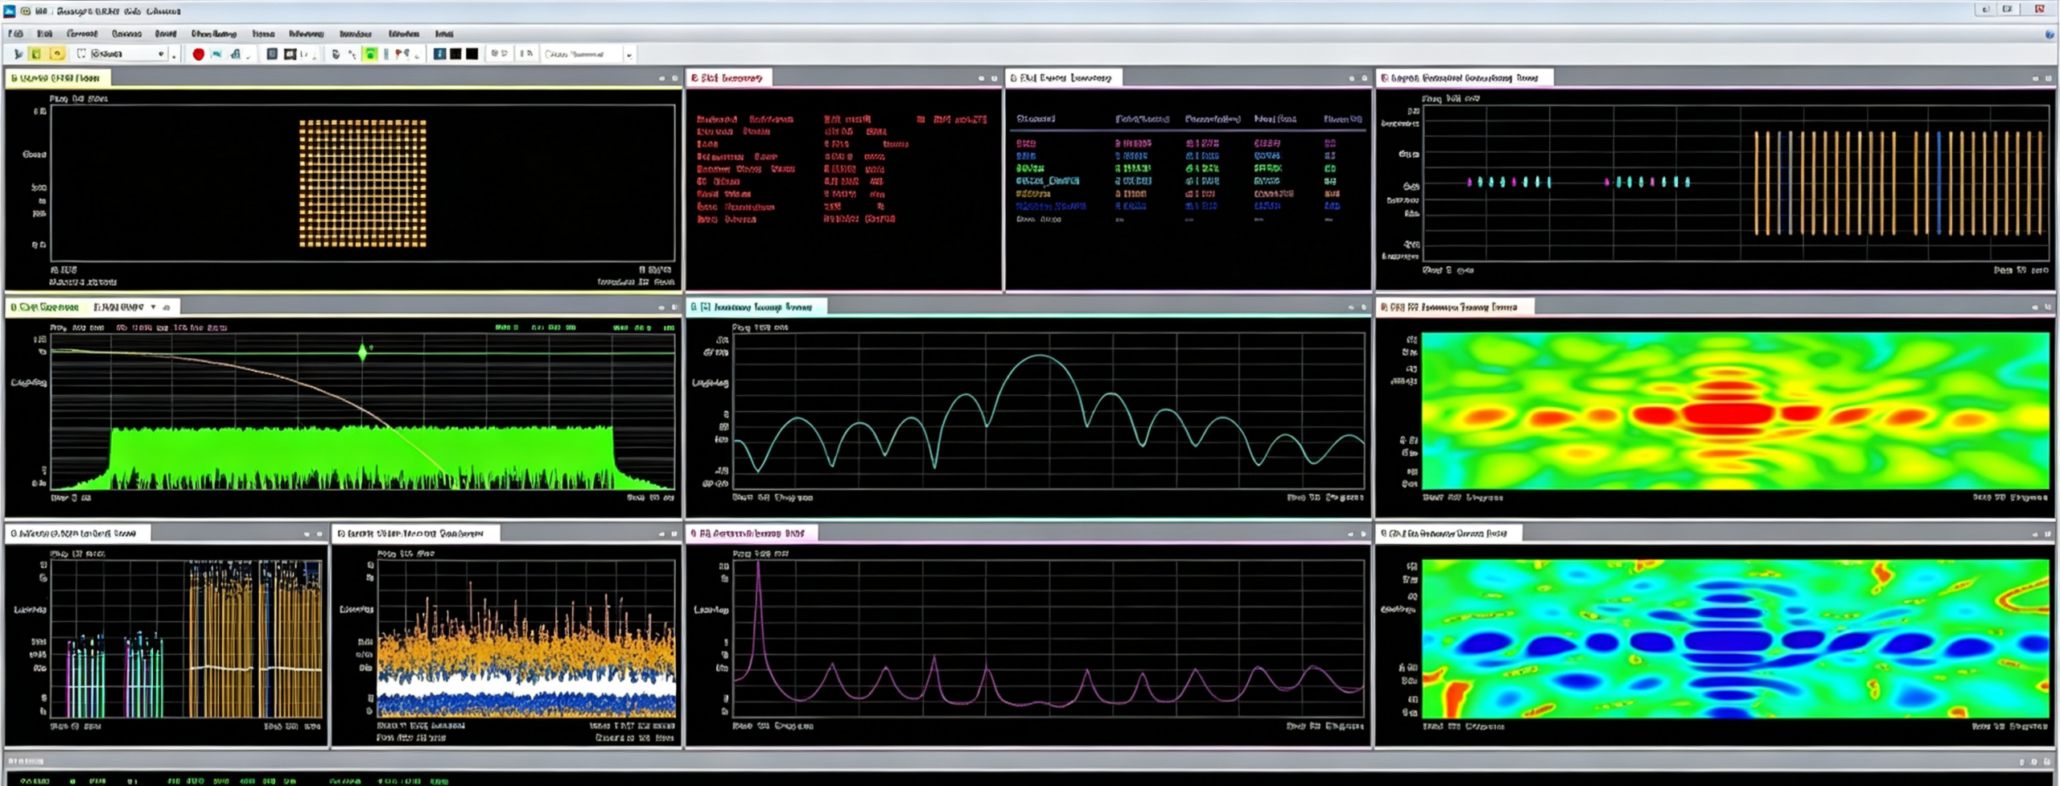Select the dark gray square toolbar swatch
Image resolution: width=2060 pixels, height=786 pixels.
(455, 54)
